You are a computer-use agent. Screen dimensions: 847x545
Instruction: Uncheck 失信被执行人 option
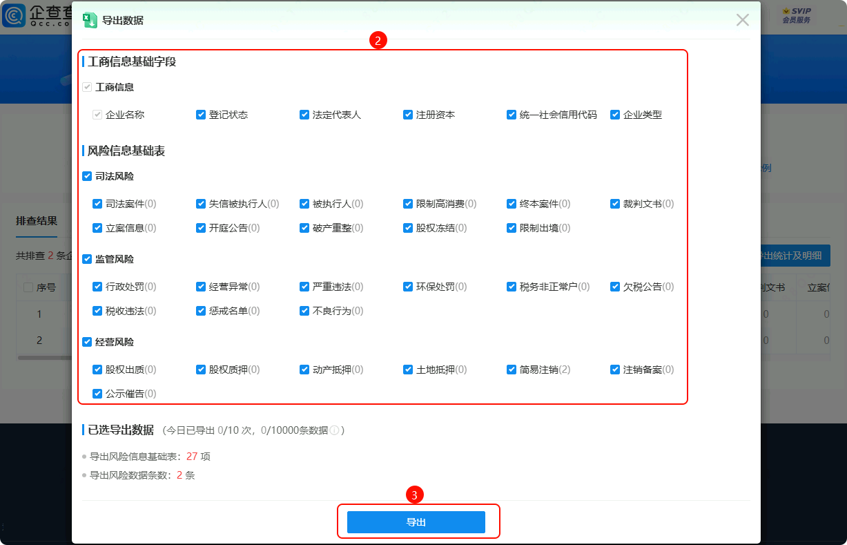tap(201, 204)
